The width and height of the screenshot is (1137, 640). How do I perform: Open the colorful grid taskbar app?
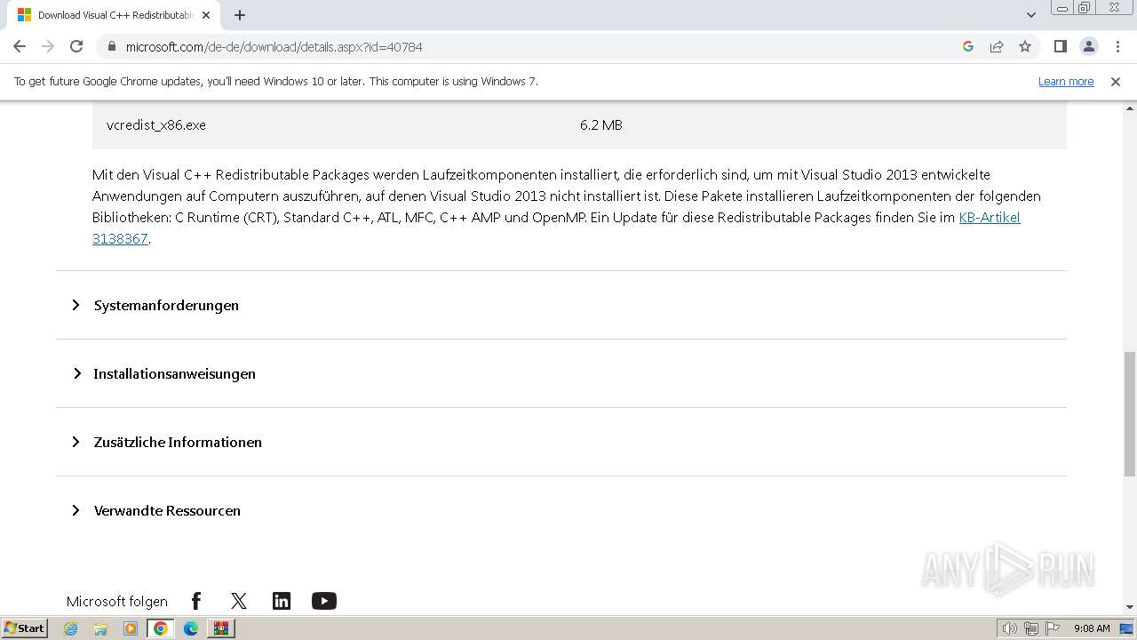point(221,628)
